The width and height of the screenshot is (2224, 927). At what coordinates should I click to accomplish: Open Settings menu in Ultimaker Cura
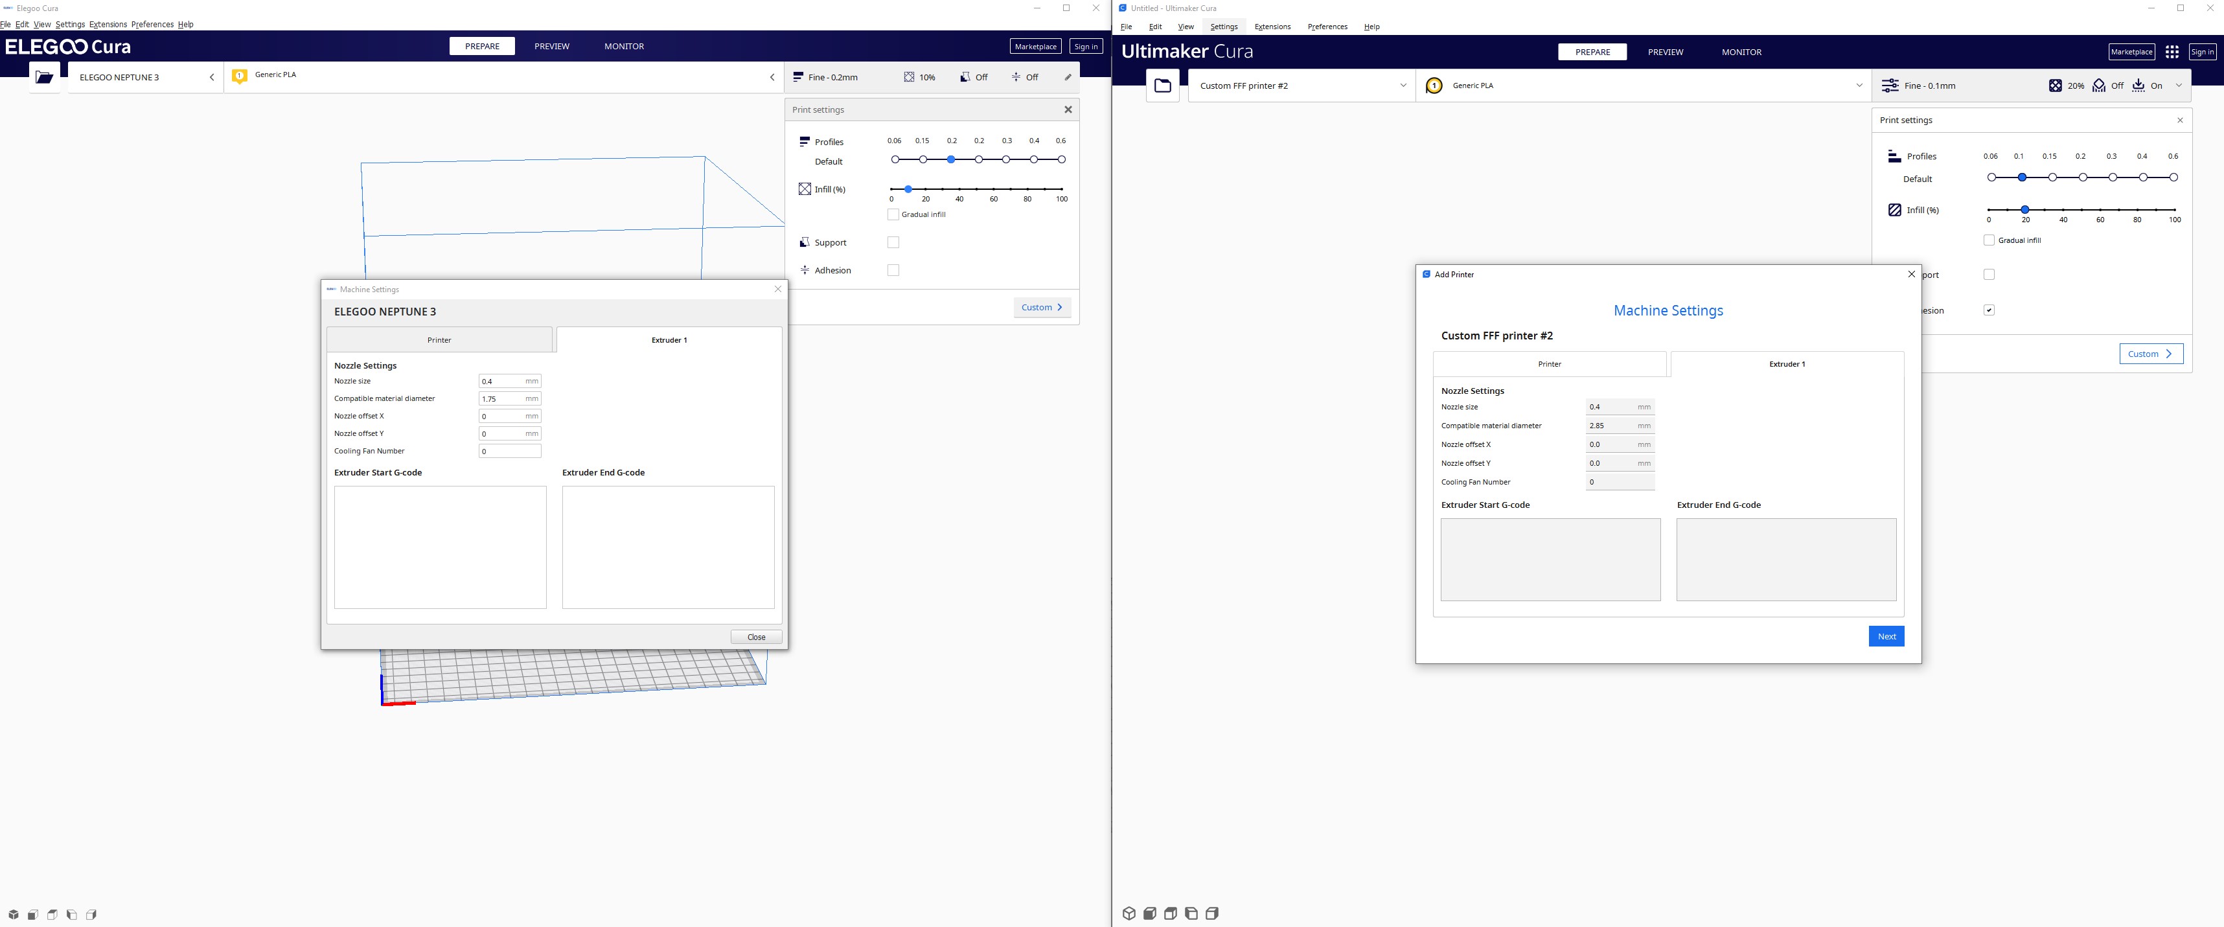click(1223, 27)
